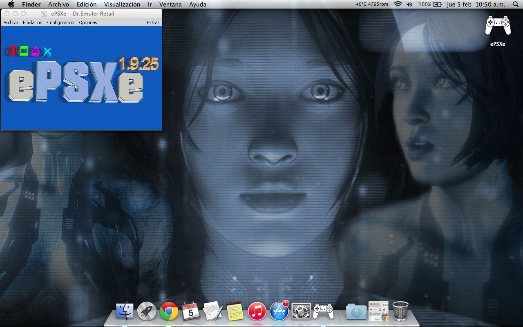523x327 pixels.
Task: Open the Finder application menu
Action: coord(31,4)
